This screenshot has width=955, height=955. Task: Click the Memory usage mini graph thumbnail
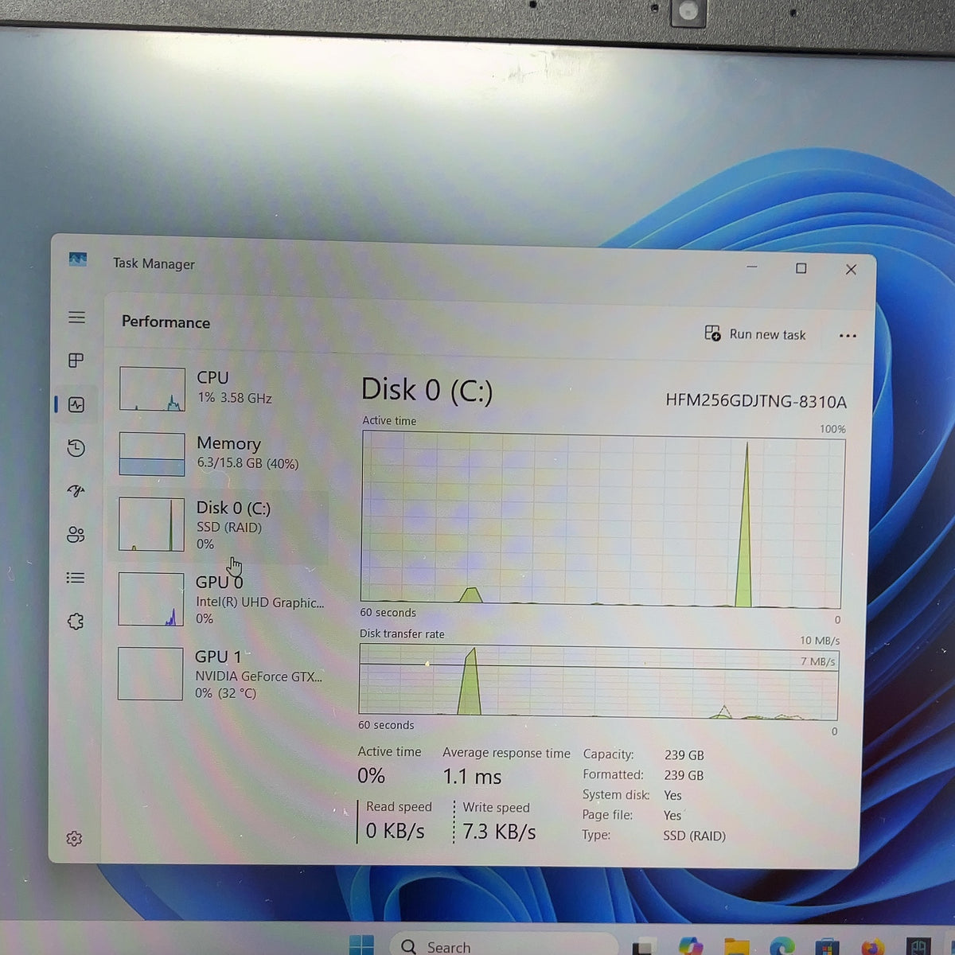click(x=151, y=454)
